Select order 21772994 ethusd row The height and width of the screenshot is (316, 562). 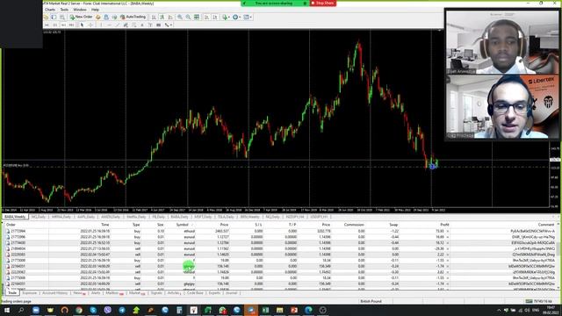(280, 231)
